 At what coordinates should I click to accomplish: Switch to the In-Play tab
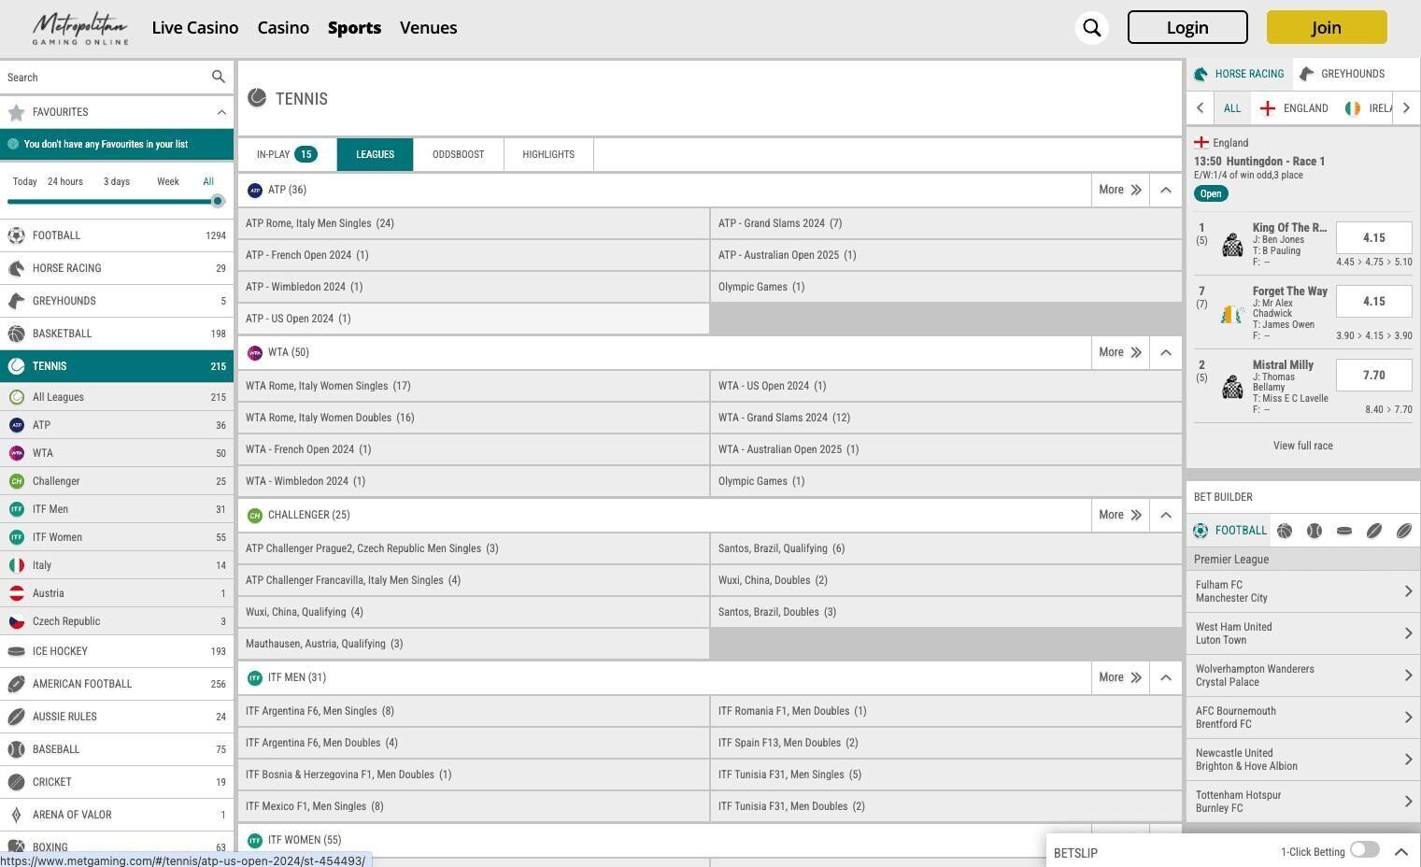point(287,154)
